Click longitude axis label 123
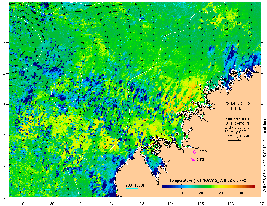Screen dimensions: 267x206 pyautogui.click(x=141, y=204)
